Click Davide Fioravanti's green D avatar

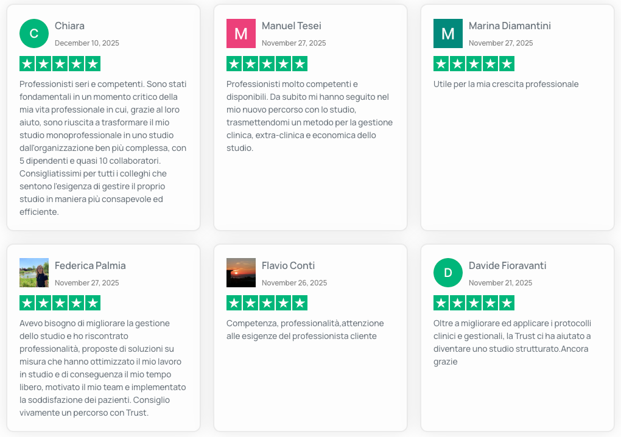[x=448, y=273]
